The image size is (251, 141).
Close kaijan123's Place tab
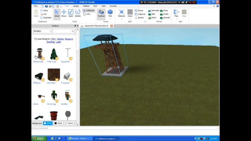[x=112, y=26]
